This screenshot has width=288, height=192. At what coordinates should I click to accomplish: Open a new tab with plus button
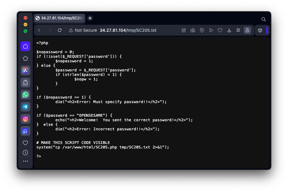pos(90,18)
